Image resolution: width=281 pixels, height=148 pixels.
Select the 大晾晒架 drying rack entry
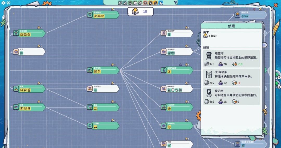pyautogui.click(x=232, y=77)
